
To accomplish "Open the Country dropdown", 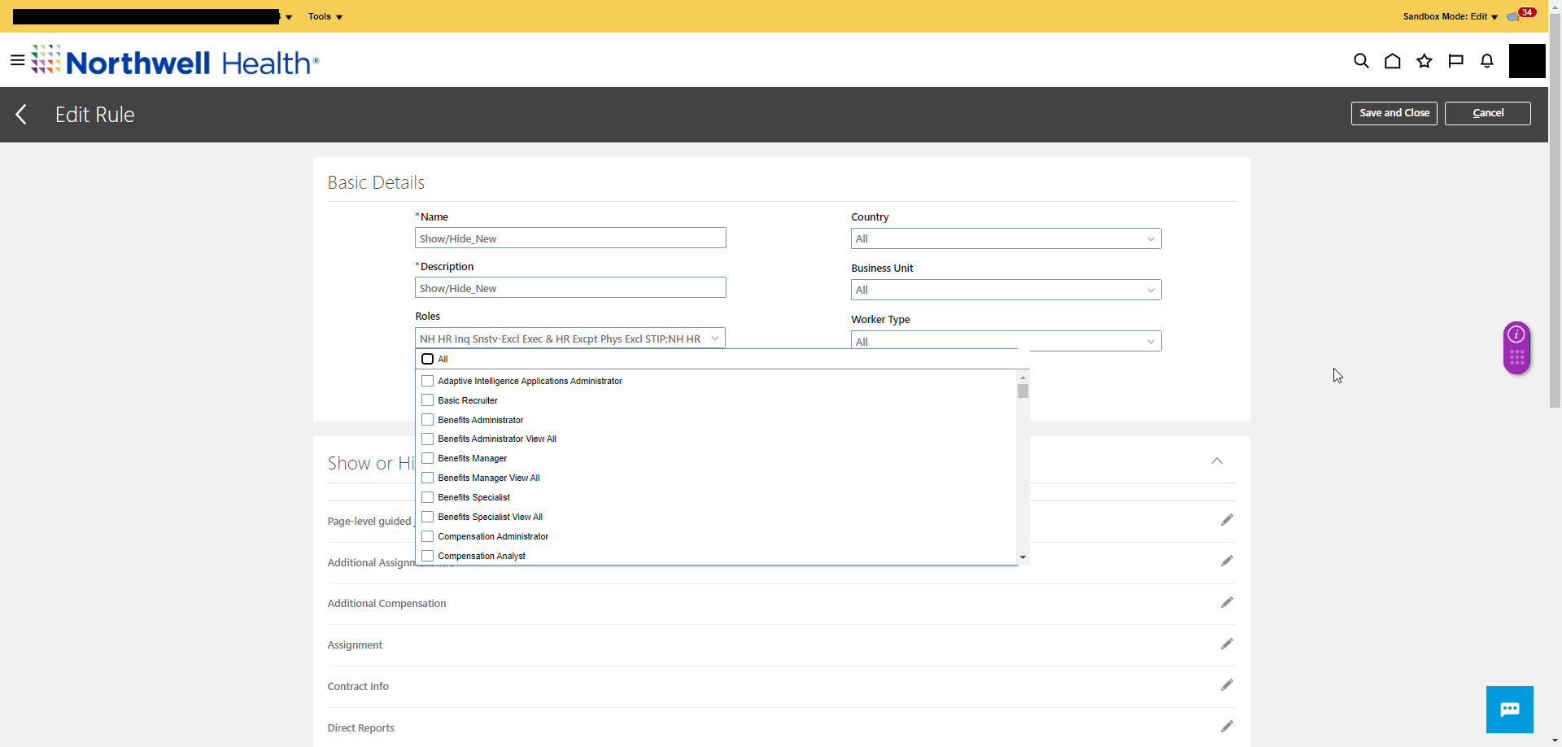I will click(1150, 238).
